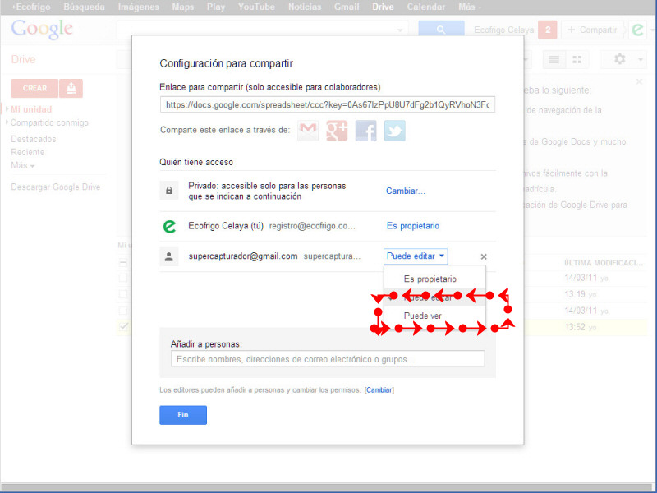Click the Añadir a personas input field
Screen dimensions: 657x493
(328, 359)
